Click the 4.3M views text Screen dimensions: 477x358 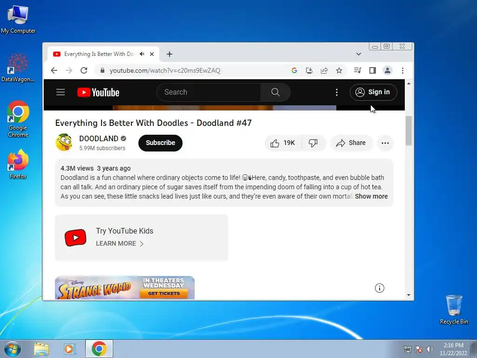pos(77,168)
